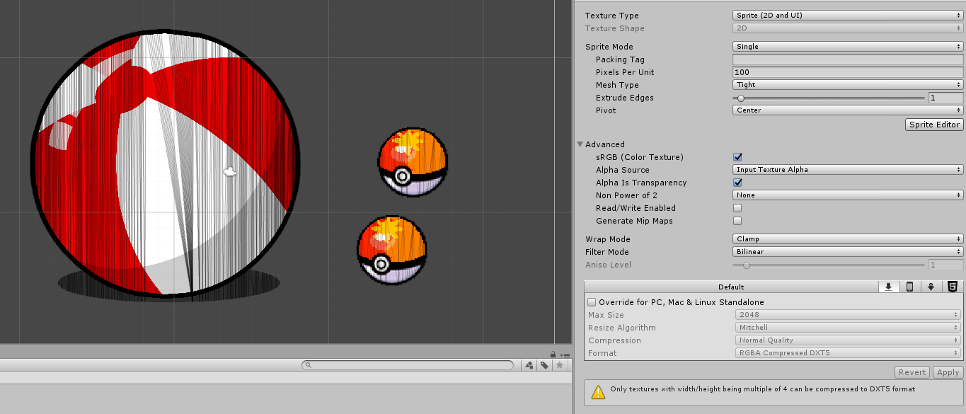Open the Max Size dropdown
Viewport: 966px width, 414px height.
coord(848,315)
